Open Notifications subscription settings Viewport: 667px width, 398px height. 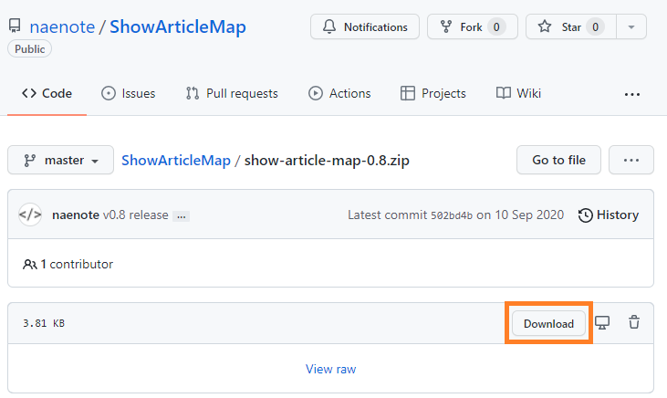click(365, 27)
